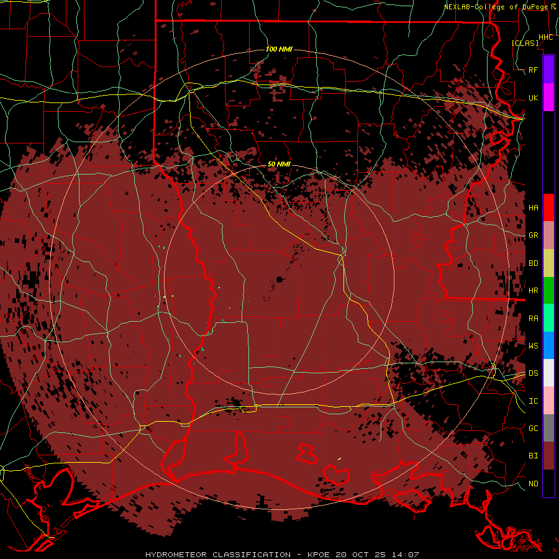559x559 pixels.
Task: Click the "14:07" timestamp
Action: coord(405,555)
